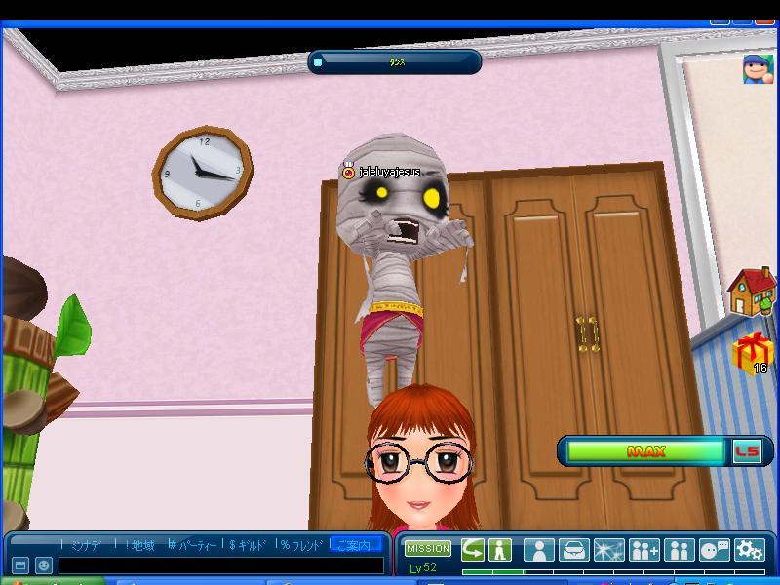The image size is (780, 585).
Task: Click the green return arrow icon
Action: point(472,550)
